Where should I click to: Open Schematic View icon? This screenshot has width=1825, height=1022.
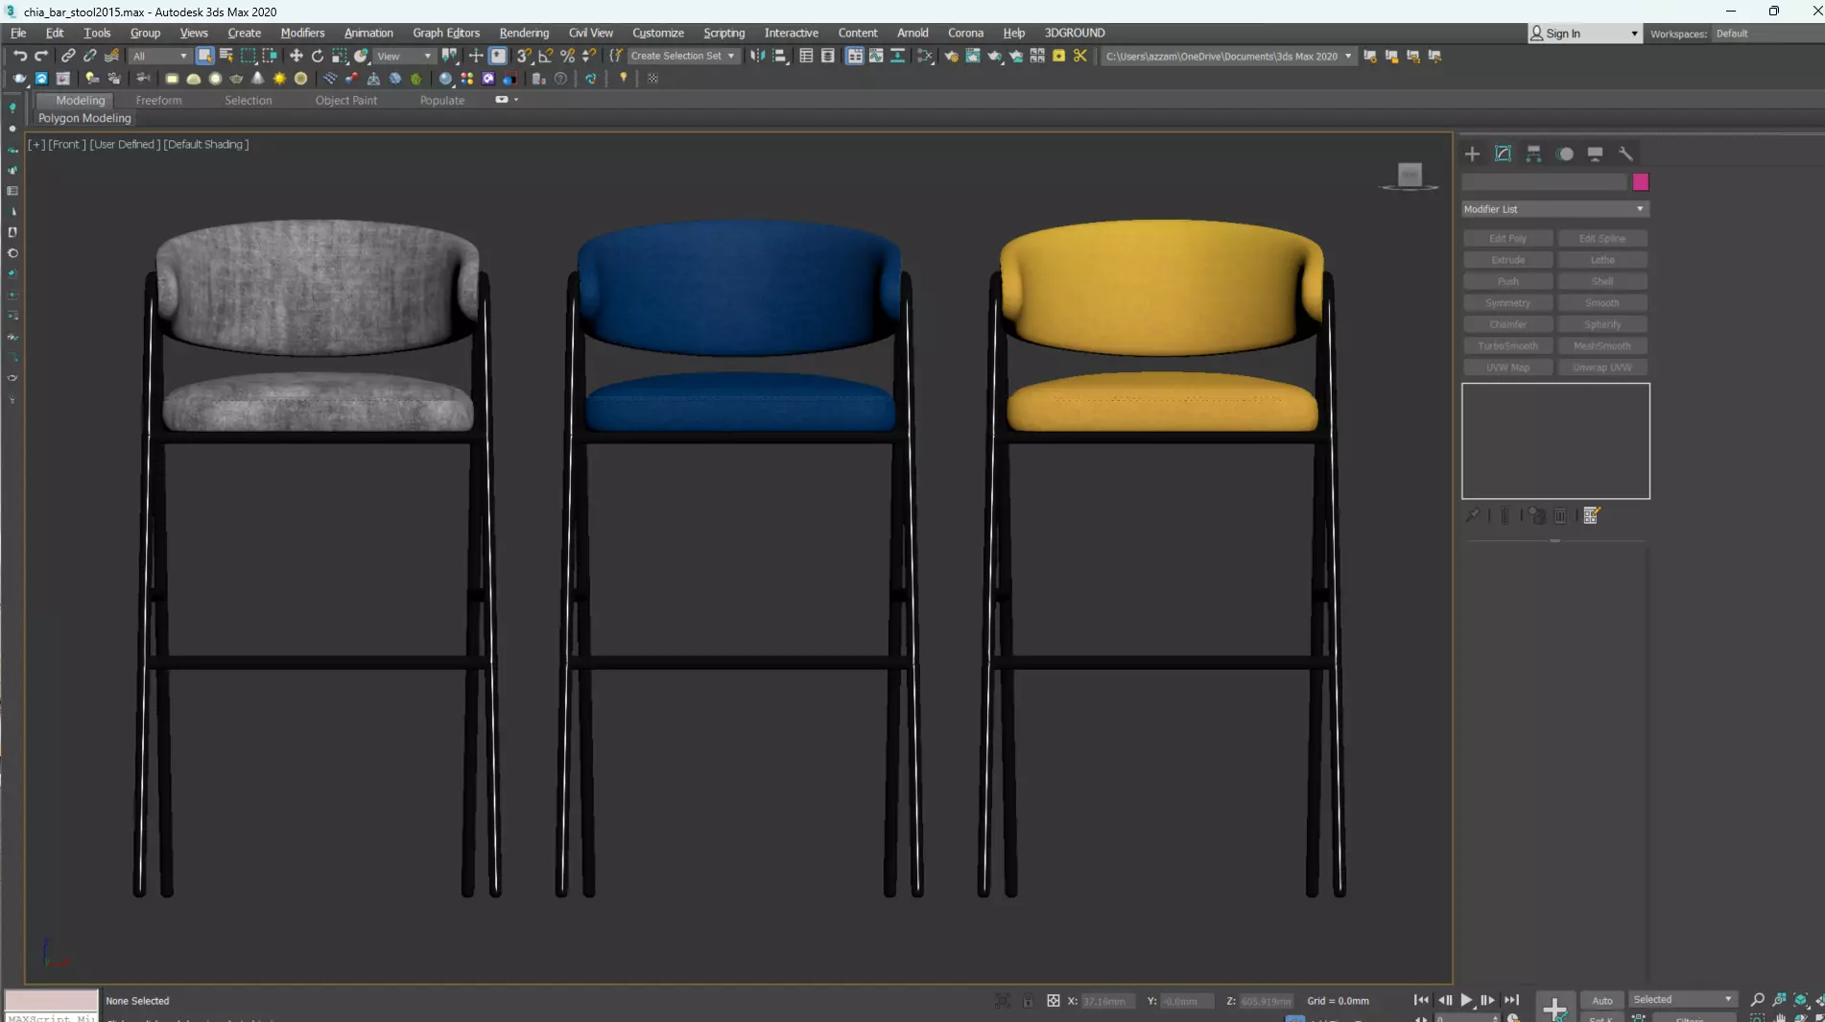point(897,56)
